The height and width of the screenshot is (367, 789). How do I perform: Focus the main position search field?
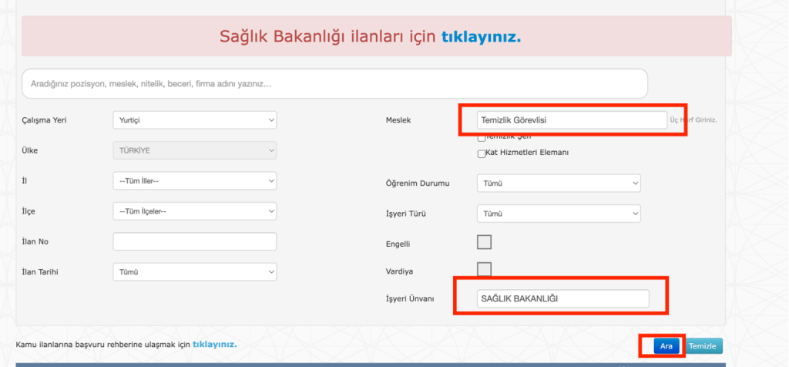pyautogui.click(x=334, y=83)
